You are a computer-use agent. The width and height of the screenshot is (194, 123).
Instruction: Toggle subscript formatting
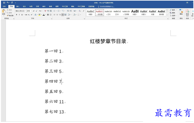point(29,15)
